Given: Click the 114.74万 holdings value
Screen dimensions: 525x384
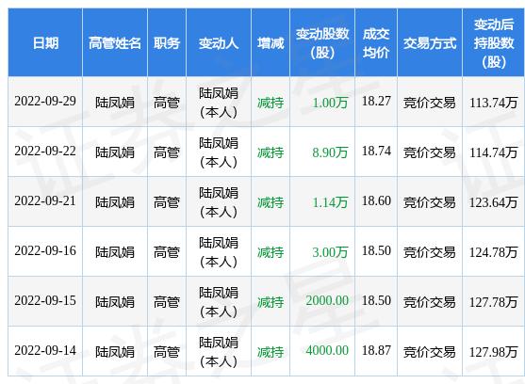Looking at the screenshot, I should coord(494,152).
